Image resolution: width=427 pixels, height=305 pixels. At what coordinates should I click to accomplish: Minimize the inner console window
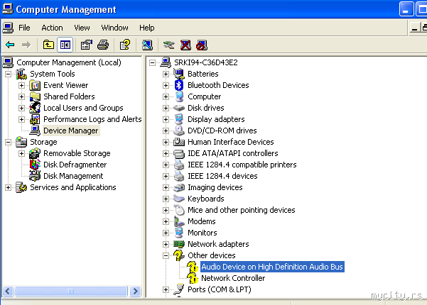pos(415,28)
